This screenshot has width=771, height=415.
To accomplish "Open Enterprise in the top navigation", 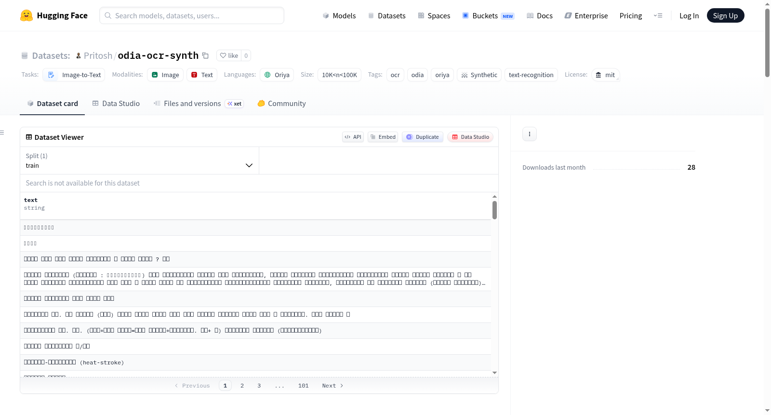I will click(586, 15).
